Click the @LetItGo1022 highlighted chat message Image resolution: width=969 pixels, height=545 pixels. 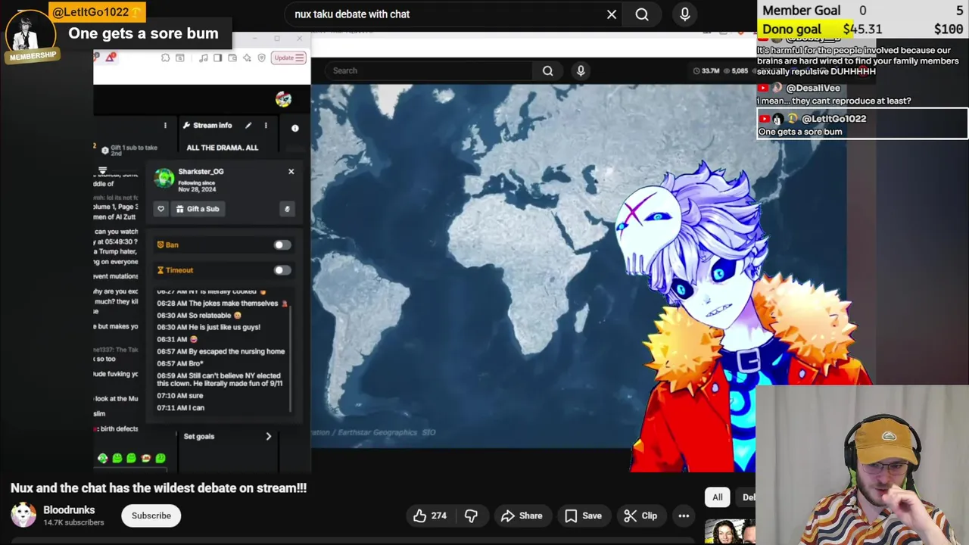(862, 125)
